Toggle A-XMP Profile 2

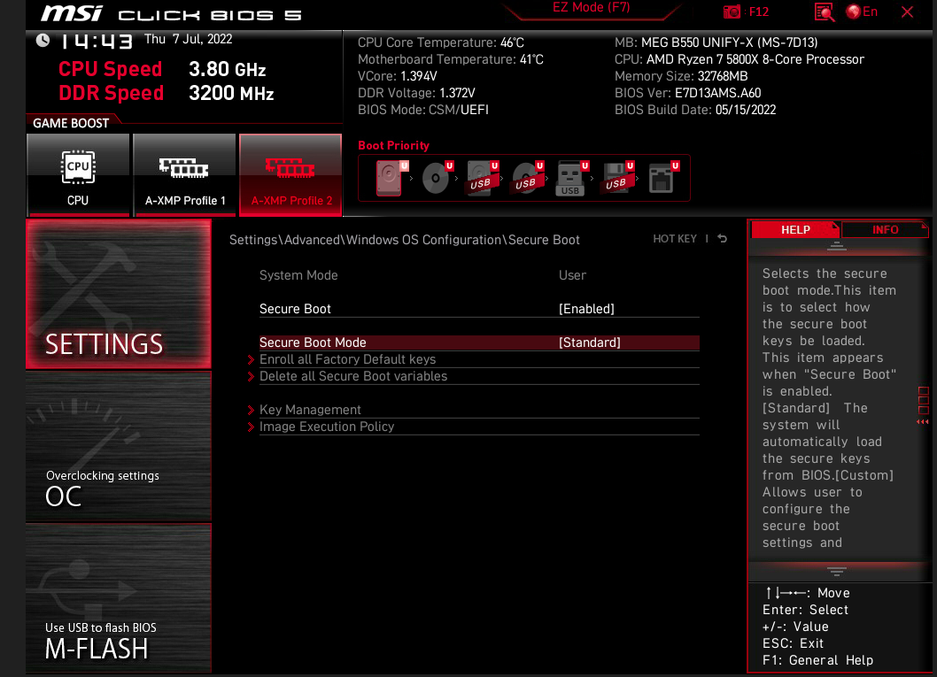point(290,175)
